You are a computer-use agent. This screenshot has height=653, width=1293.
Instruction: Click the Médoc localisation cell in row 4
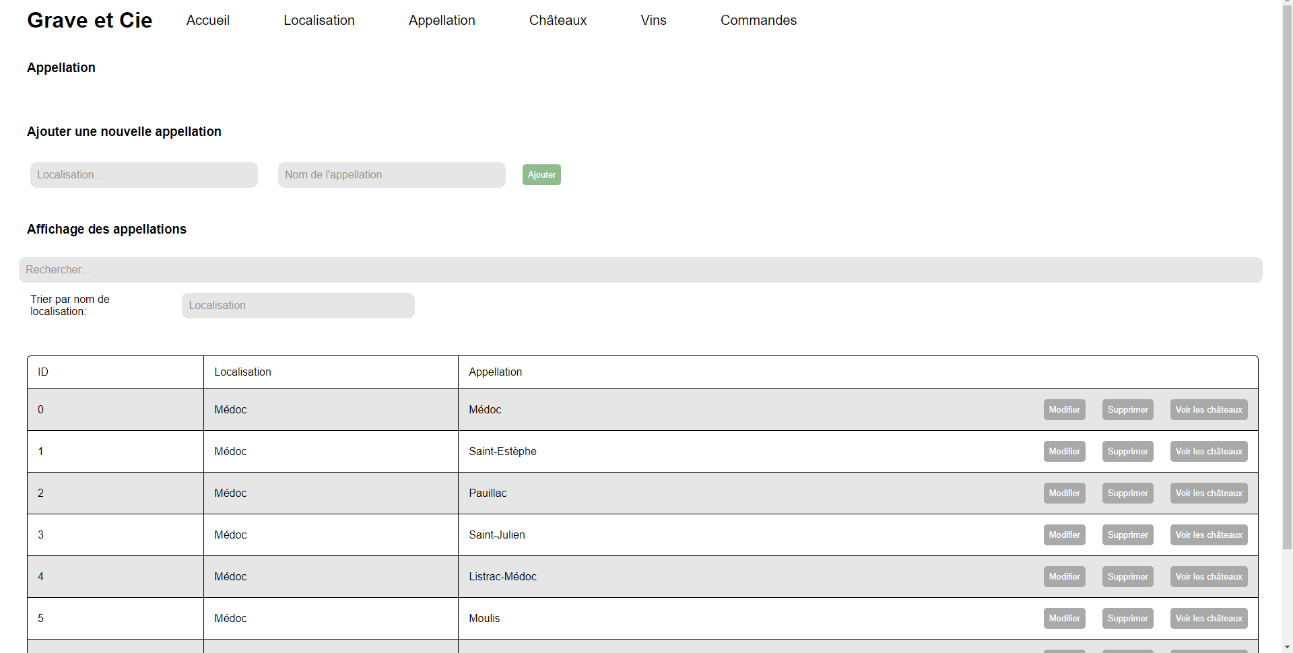tap(331, 577)
